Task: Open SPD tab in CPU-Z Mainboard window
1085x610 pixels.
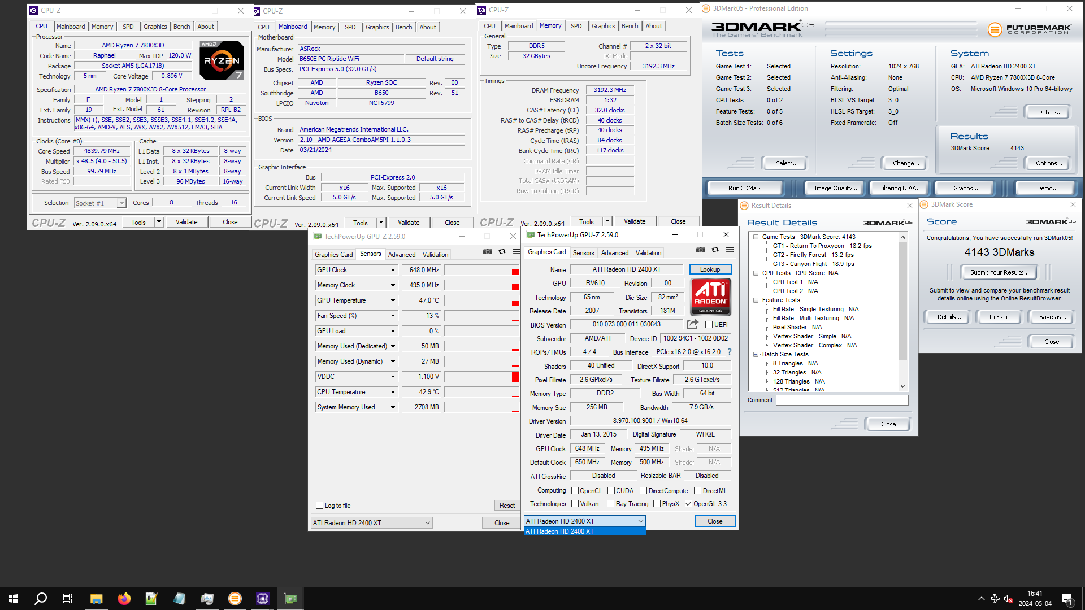Action: pyautogui.click(x=350, y=27)
